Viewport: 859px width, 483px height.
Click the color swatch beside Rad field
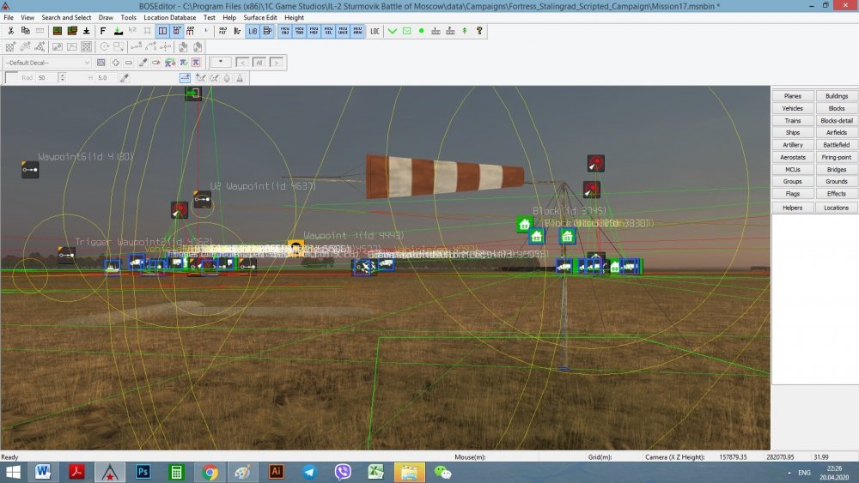(x=11, y=78)
